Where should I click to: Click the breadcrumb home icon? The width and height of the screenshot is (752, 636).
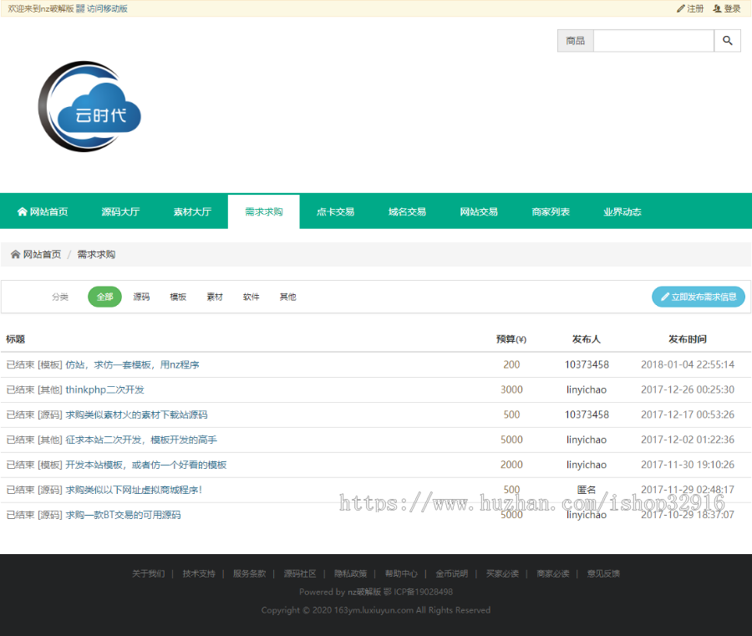[15, 255]
